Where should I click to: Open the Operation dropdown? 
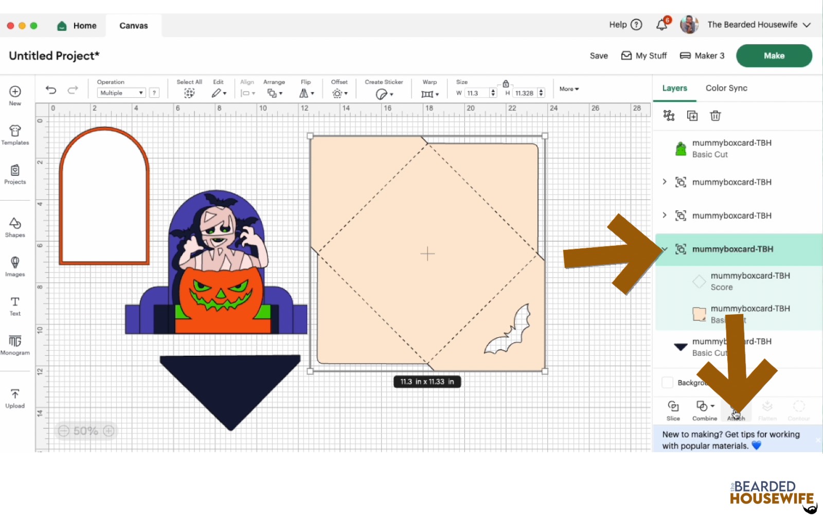pyautogui.click(x=121, y=93)
